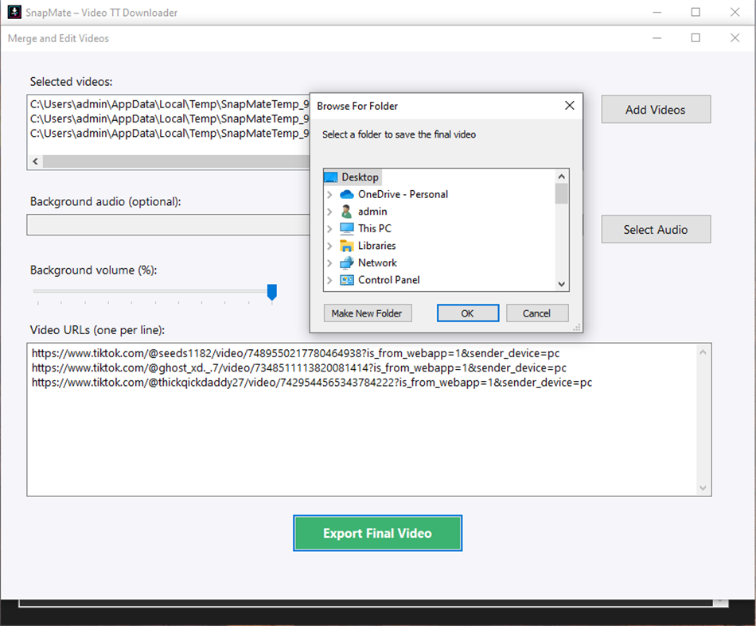Adjust the Background volume slider handle
The height and width of the screenshot is (626, 756).
pyautogui.click(x=271, y=293)
